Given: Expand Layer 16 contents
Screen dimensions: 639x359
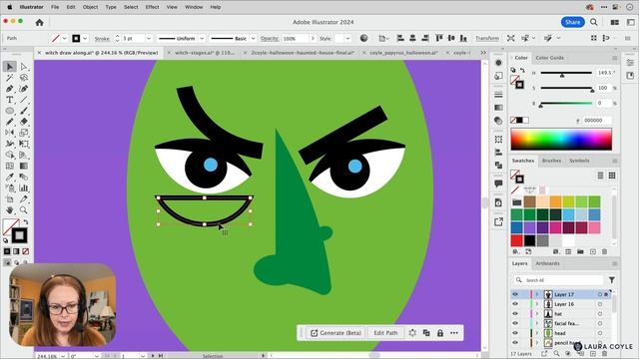Looking at the screenshot, I should [537, 304].
